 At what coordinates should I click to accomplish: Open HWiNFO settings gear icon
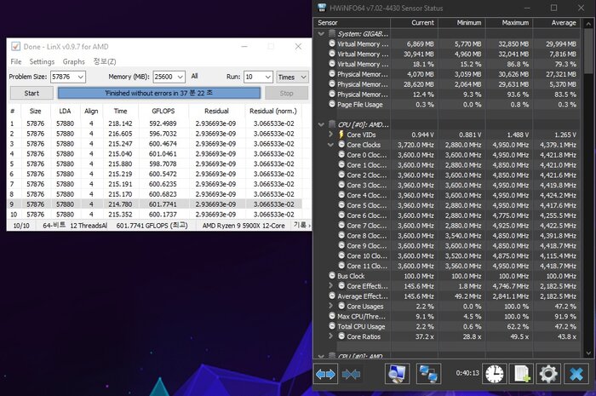click(x=548, y=374)
